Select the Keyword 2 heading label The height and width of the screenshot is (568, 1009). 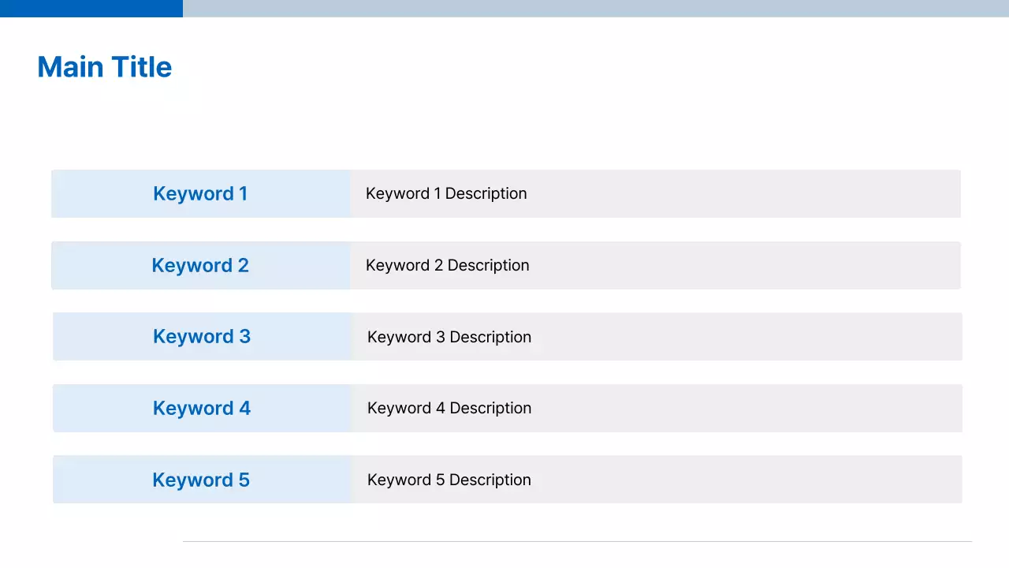(200, 266)
